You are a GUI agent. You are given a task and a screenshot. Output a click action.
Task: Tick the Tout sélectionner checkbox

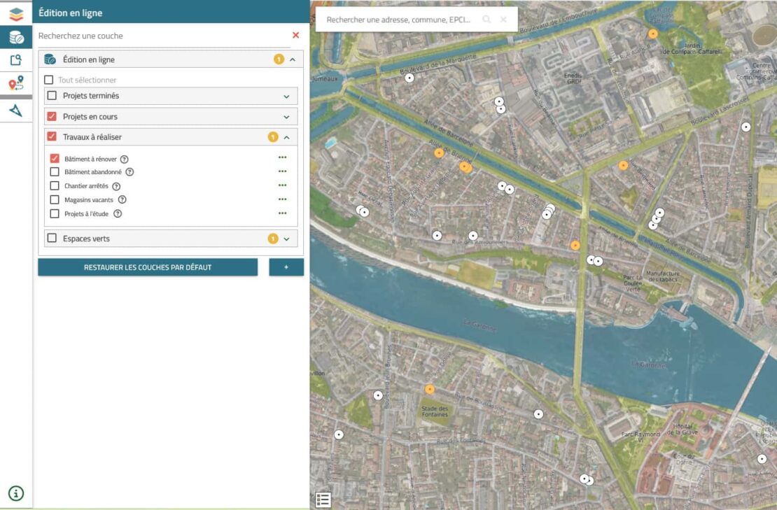[49, 80]
